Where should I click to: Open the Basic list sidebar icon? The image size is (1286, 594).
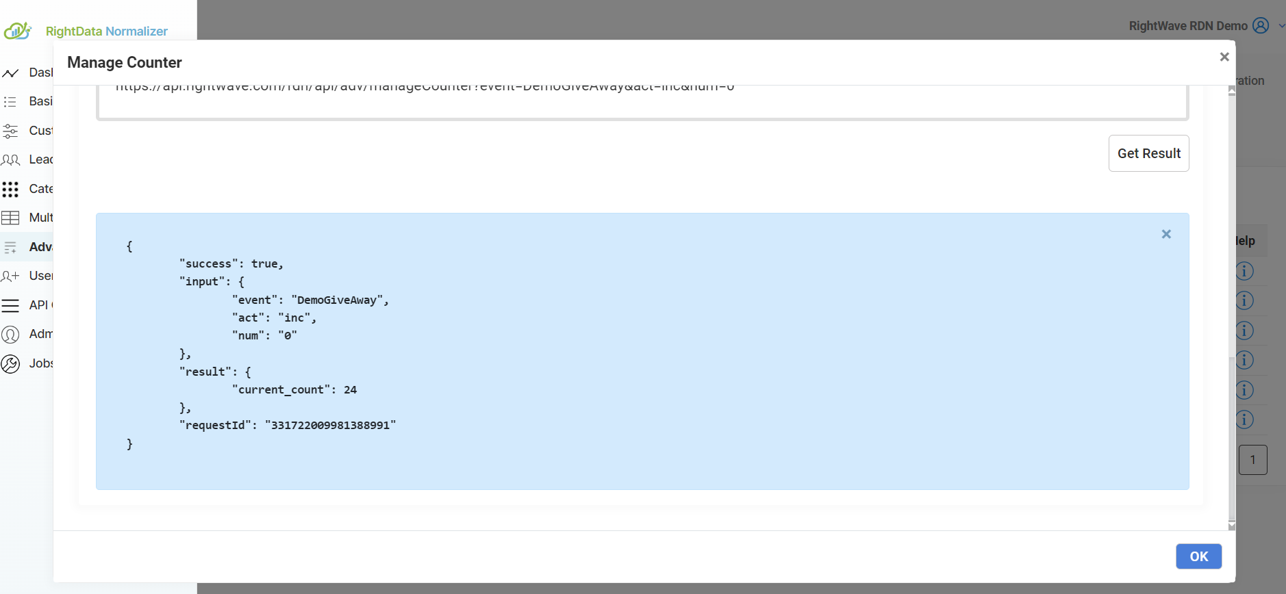click(x=10, y=101)
